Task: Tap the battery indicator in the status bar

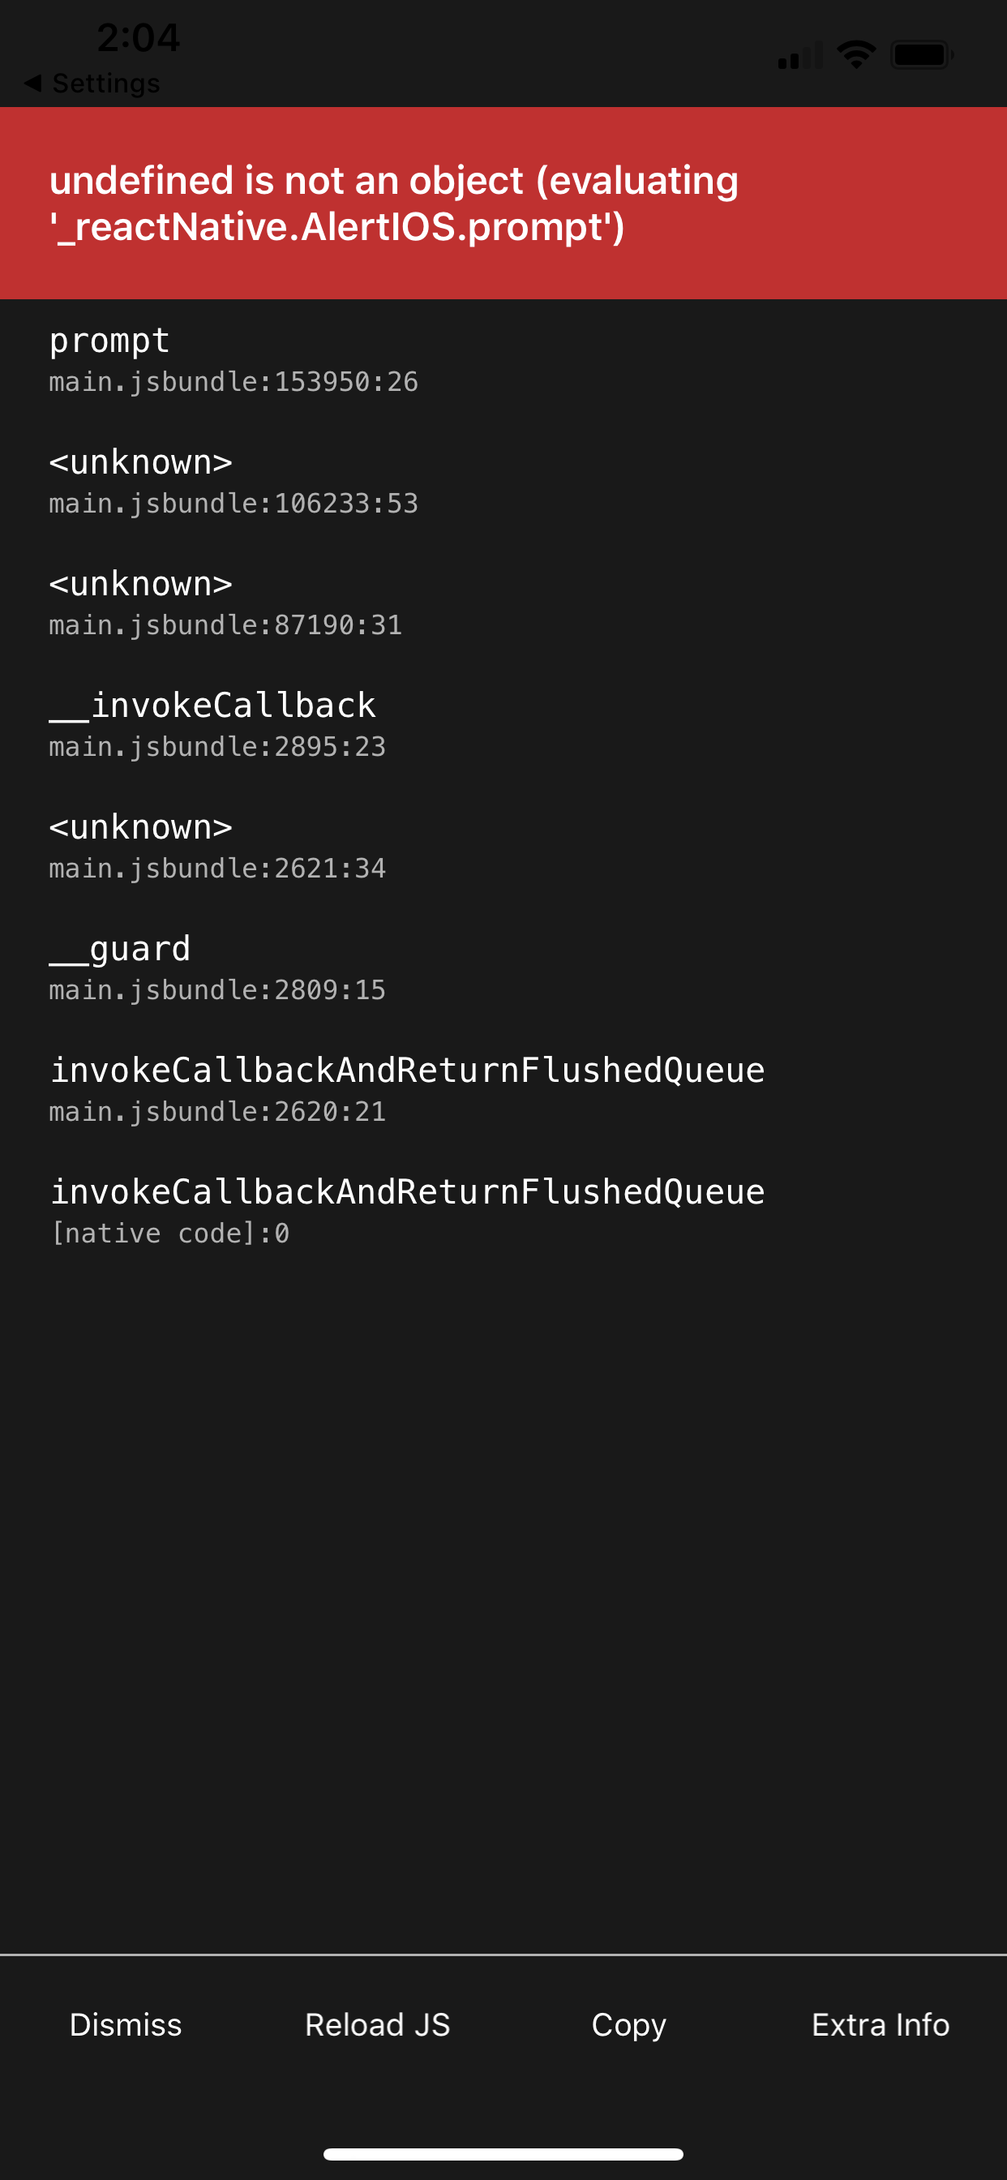Action: 923,53
